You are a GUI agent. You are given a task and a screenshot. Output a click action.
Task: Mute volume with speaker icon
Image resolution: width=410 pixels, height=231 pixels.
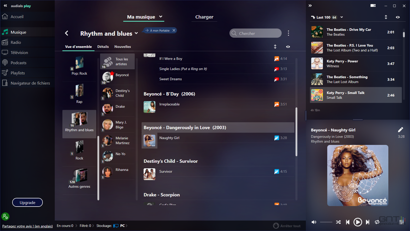pos(314,222)
